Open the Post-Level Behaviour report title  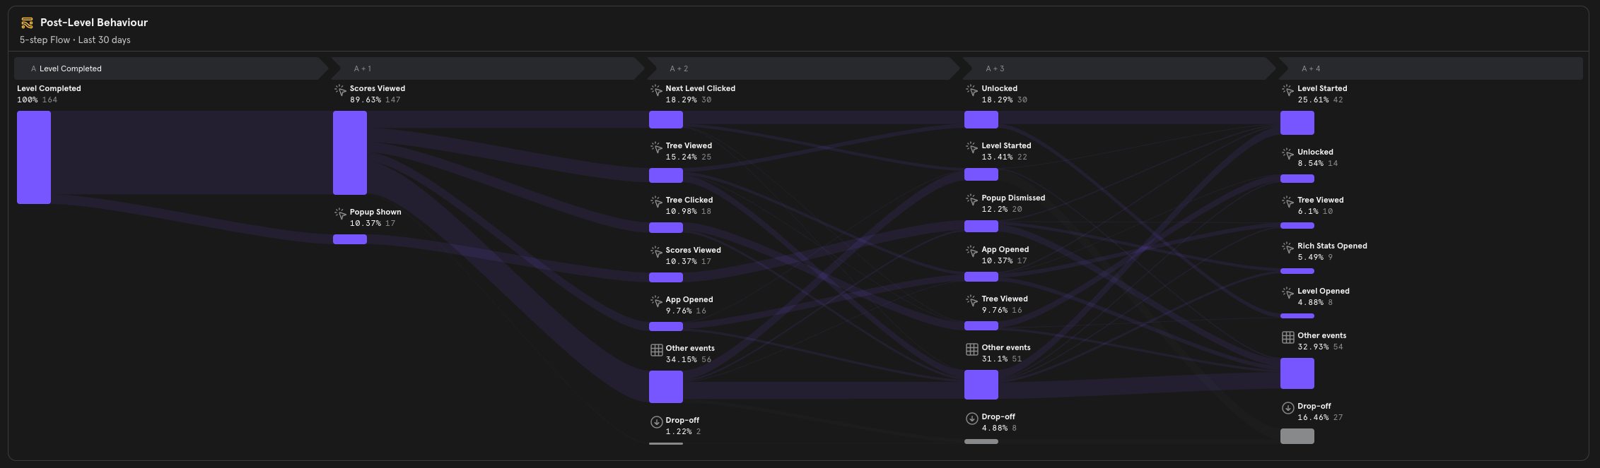tap(94, 23)
